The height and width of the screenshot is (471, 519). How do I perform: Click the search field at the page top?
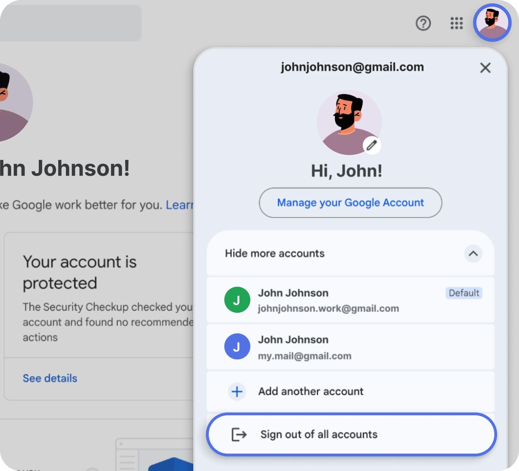pos(71,23)
